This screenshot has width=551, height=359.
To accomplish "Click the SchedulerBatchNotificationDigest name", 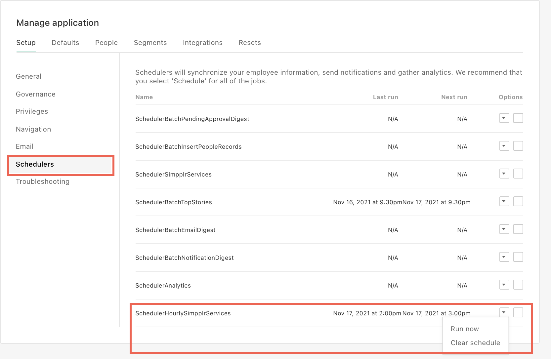I will pos(185,258).
